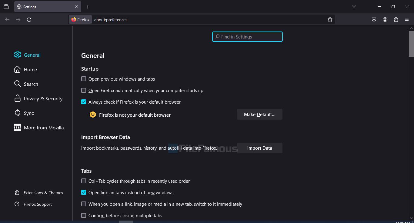Select the Sync arrows icon in sidebar
414x223 pixels.
pos(18,113)
